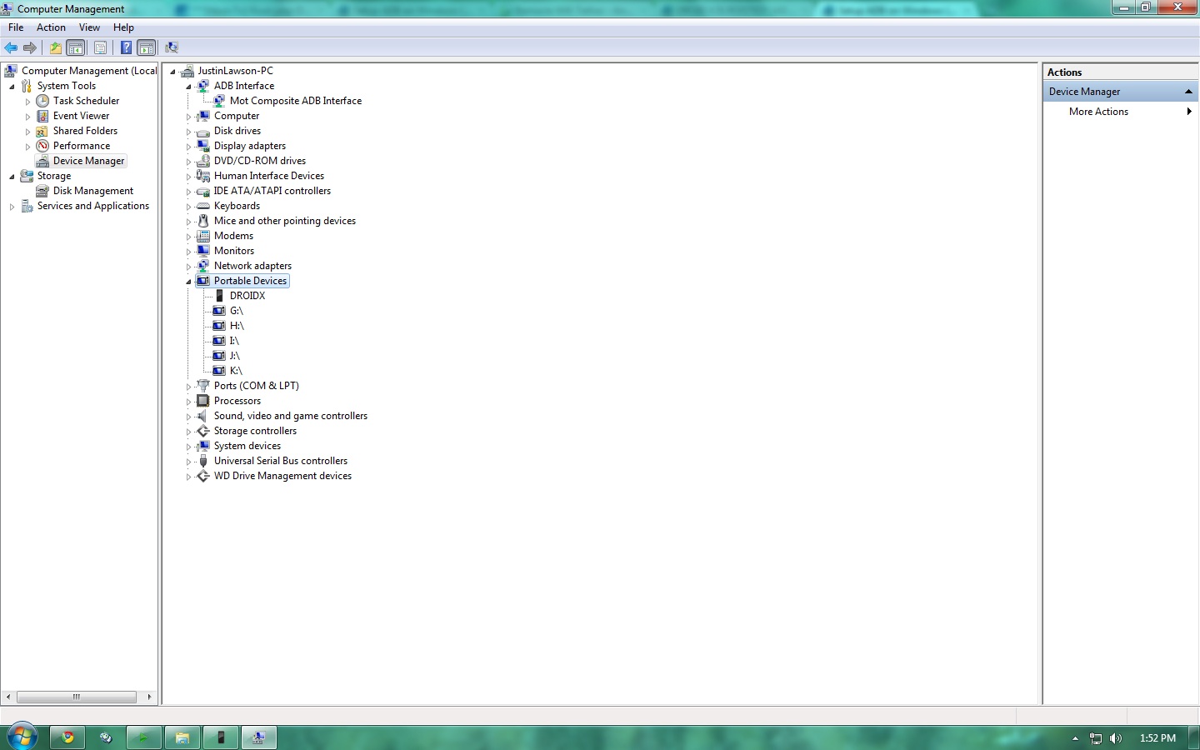This screenshot has height=750, width=1200.
Task: Click the blue Help question mark icon
Action: 126,47
